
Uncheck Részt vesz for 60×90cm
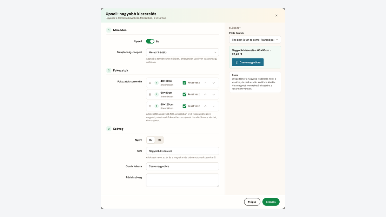click(184, 94)
